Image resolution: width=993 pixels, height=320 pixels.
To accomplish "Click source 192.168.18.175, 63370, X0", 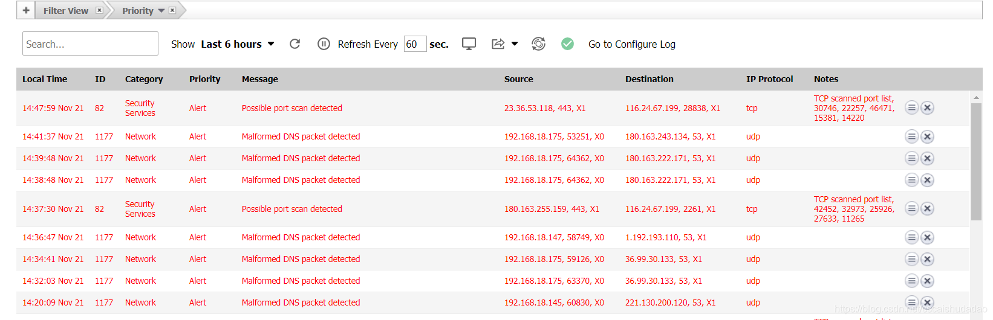I will point(554,281).
